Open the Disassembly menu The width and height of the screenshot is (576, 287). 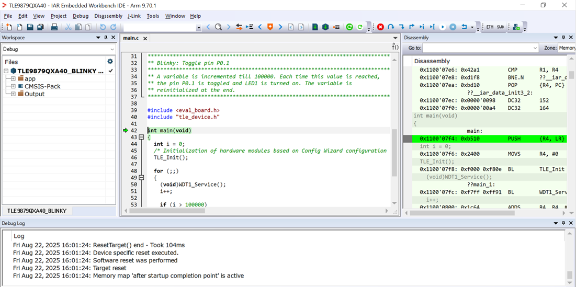click(x=108, y=16)
